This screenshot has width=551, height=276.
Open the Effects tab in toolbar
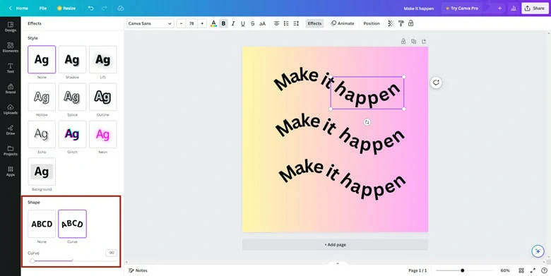[x=314, y=23]
